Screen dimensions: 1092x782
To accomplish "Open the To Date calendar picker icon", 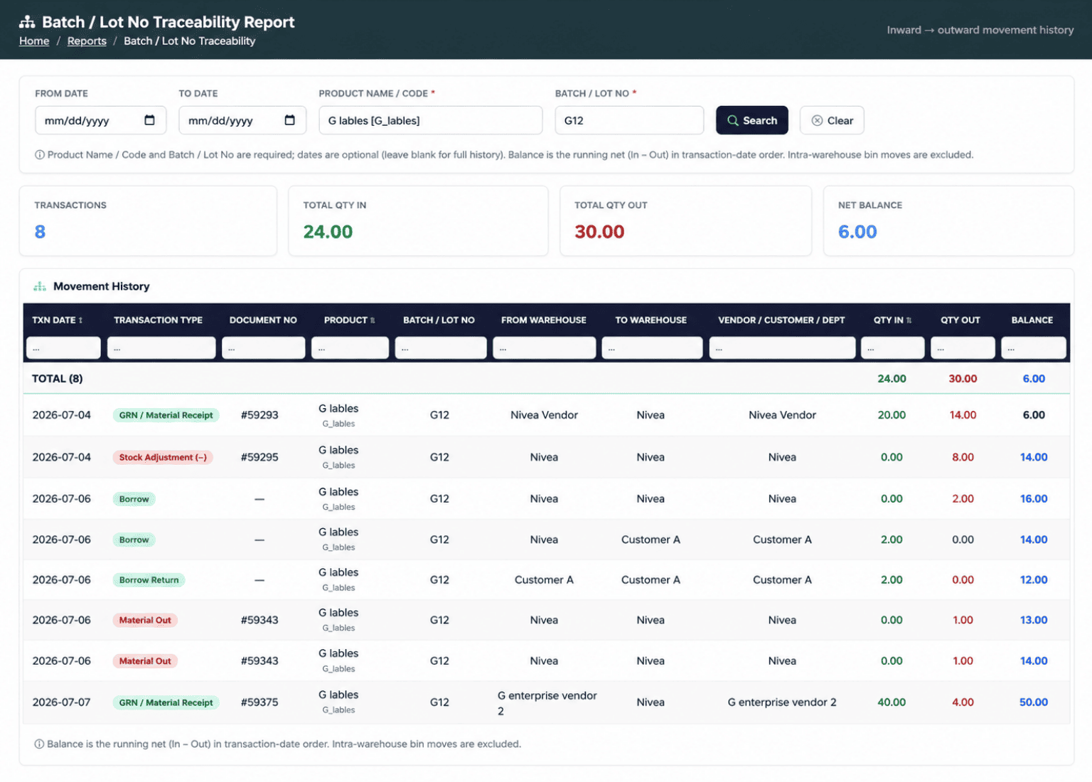I will coord(289,120).
